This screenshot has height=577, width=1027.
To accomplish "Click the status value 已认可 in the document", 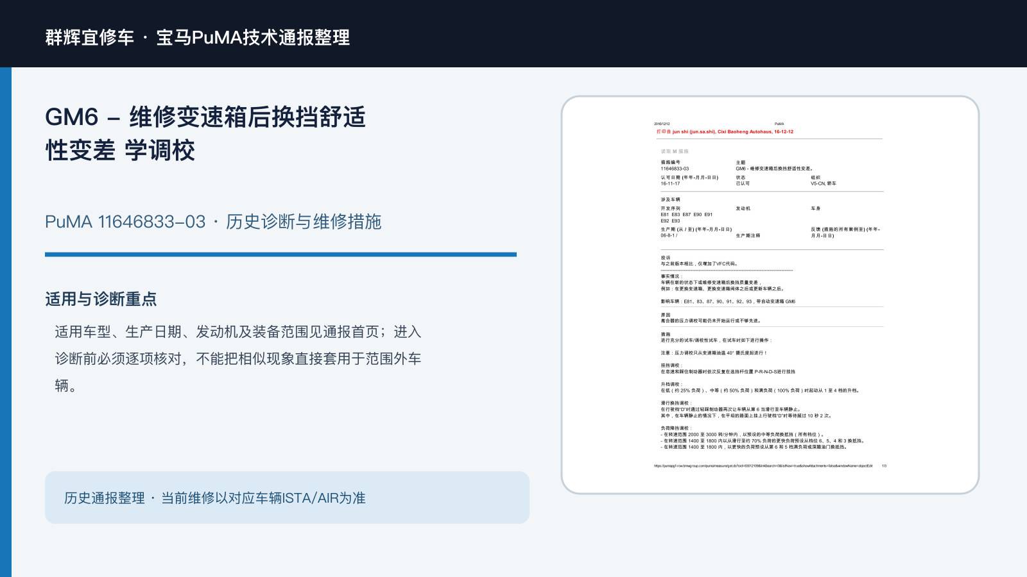I will coord(743,183).
